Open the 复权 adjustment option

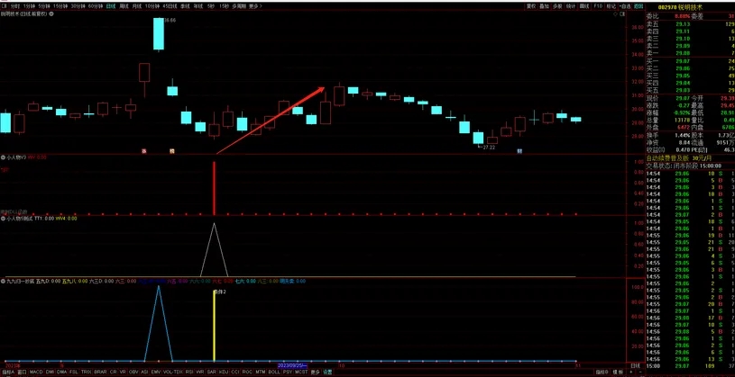pyautogui.click(x=530, y=4)
